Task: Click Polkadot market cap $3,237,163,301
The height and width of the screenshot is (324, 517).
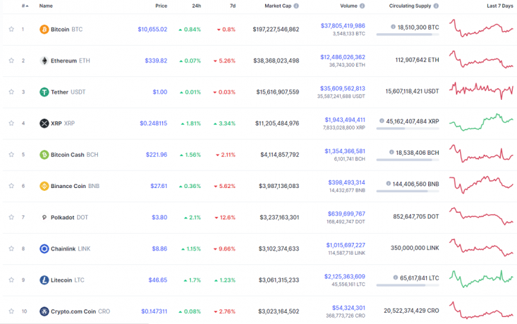Action: click(279, 217)
